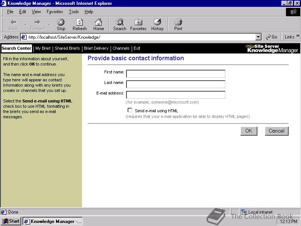Click the OK button
Image resolution: width=301 pixels, height=226 pixels.
[249, 131]
